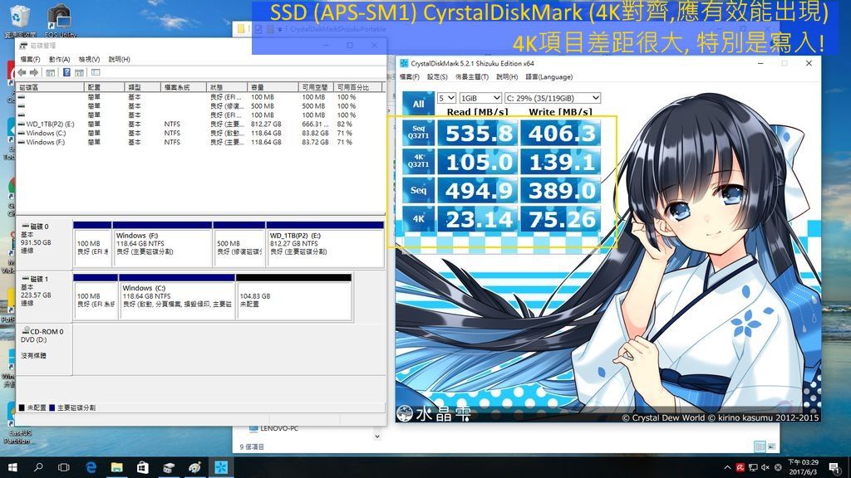
Task: Open the Recycle Bin desktop icon
Action: [x=18, y=18]
